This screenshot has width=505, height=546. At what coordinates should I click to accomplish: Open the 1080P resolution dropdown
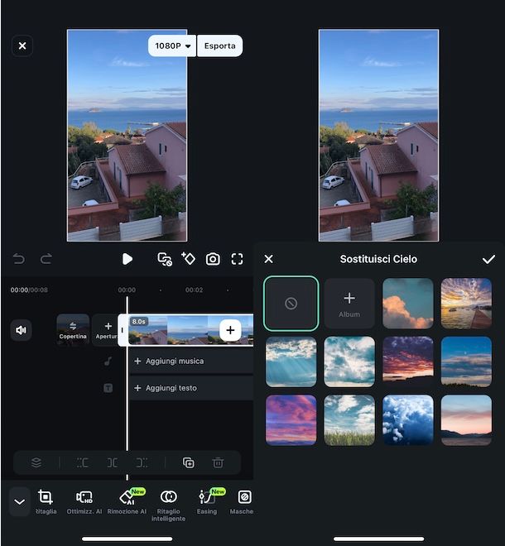click(172, 45)
